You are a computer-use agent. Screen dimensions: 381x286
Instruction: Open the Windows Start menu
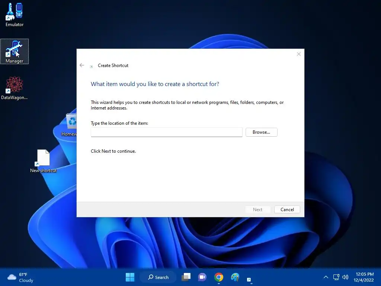[130, 277]
